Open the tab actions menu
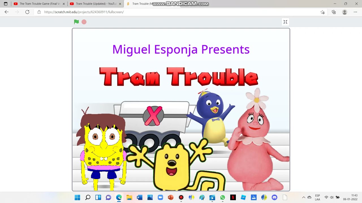The image size is (362, 203). point(6,4)
